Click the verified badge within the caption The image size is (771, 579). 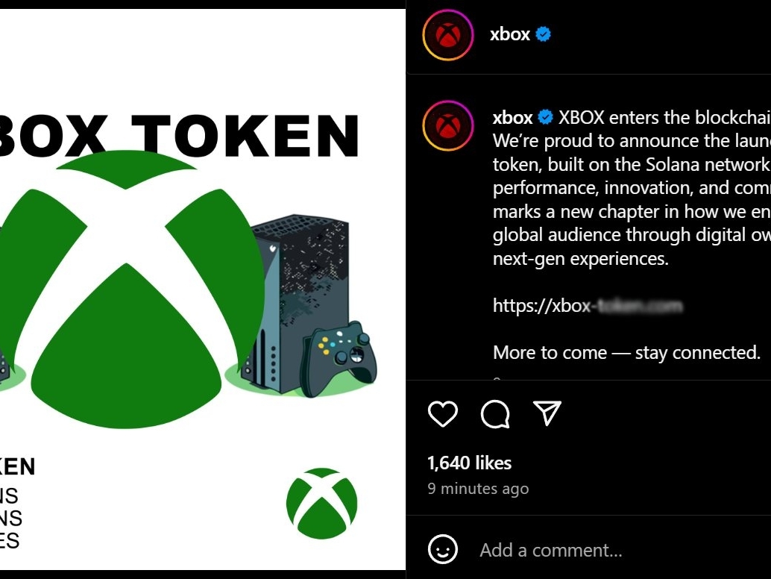point(544,118)
